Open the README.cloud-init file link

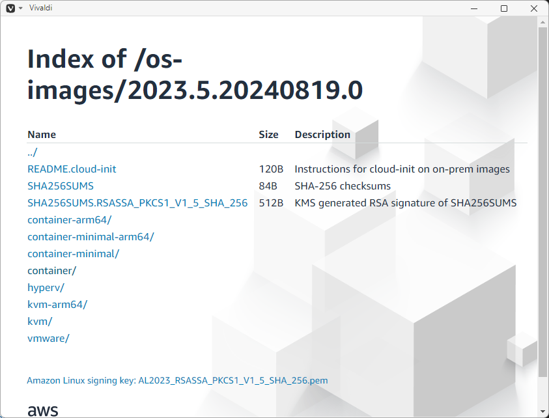[72, 169]
